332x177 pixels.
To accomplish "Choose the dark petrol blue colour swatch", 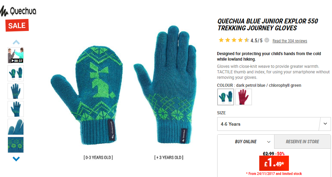I will (225, 97).
